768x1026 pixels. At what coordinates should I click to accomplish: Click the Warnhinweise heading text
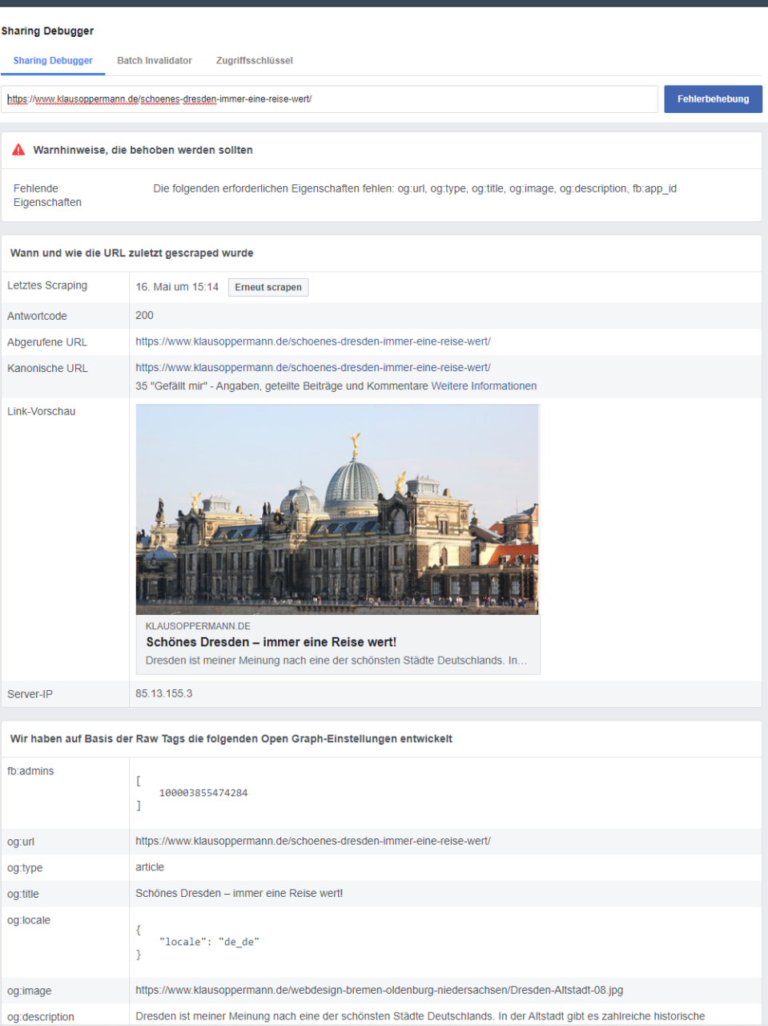pyautogui.click(x=143, y=150)
